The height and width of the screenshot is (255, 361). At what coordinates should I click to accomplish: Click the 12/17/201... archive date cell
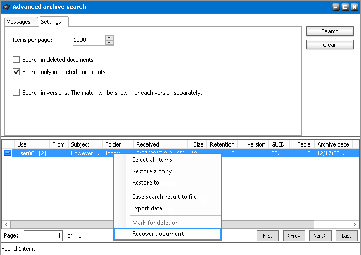333,153
